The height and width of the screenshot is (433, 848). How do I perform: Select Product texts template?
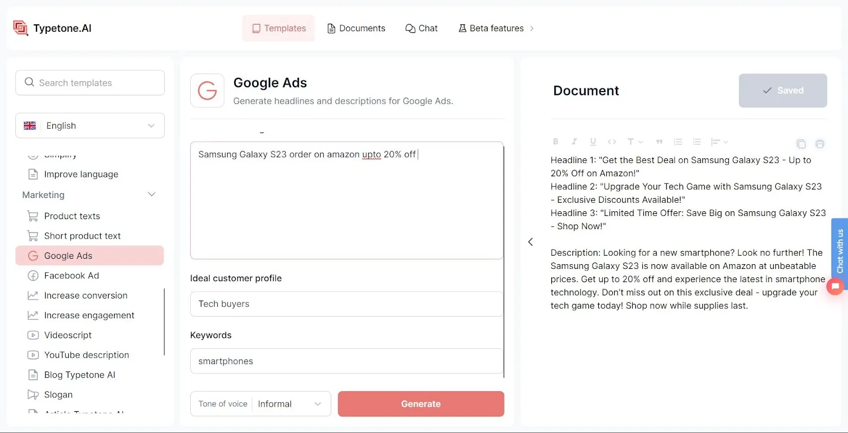pyautogui.click(x=72, y=216)
